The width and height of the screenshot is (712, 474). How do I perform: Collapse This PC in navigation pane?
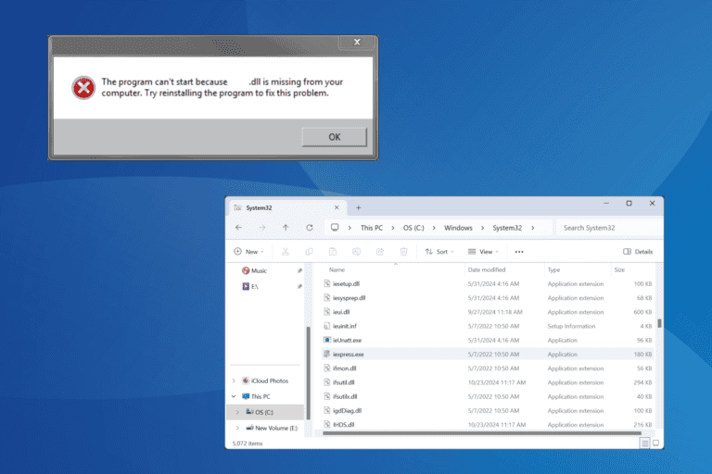pos(234,396)
